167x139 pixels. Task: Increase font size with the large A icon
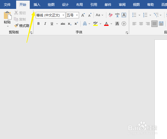pyautogui.click(x=83, y=15)
